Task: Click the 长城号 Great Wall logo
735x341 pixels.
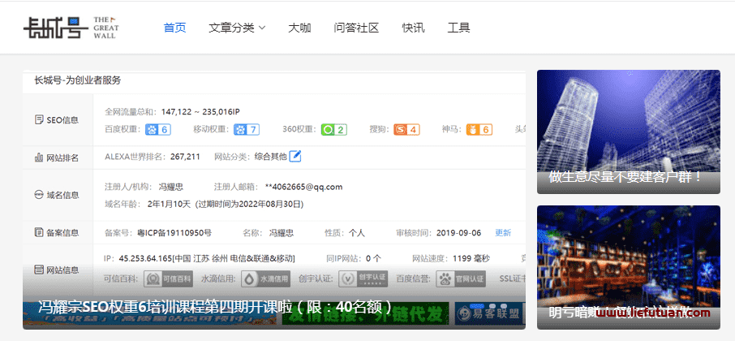Action: point(71,28)
